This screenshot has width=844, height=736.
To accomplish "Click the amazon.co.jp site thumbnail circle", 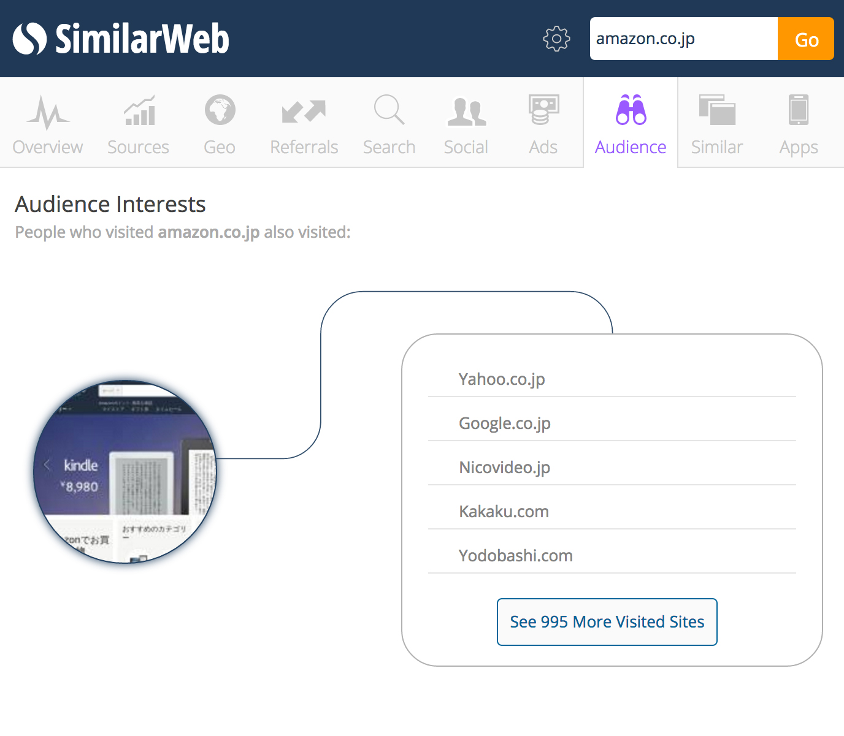I will (x=125, y=471).
